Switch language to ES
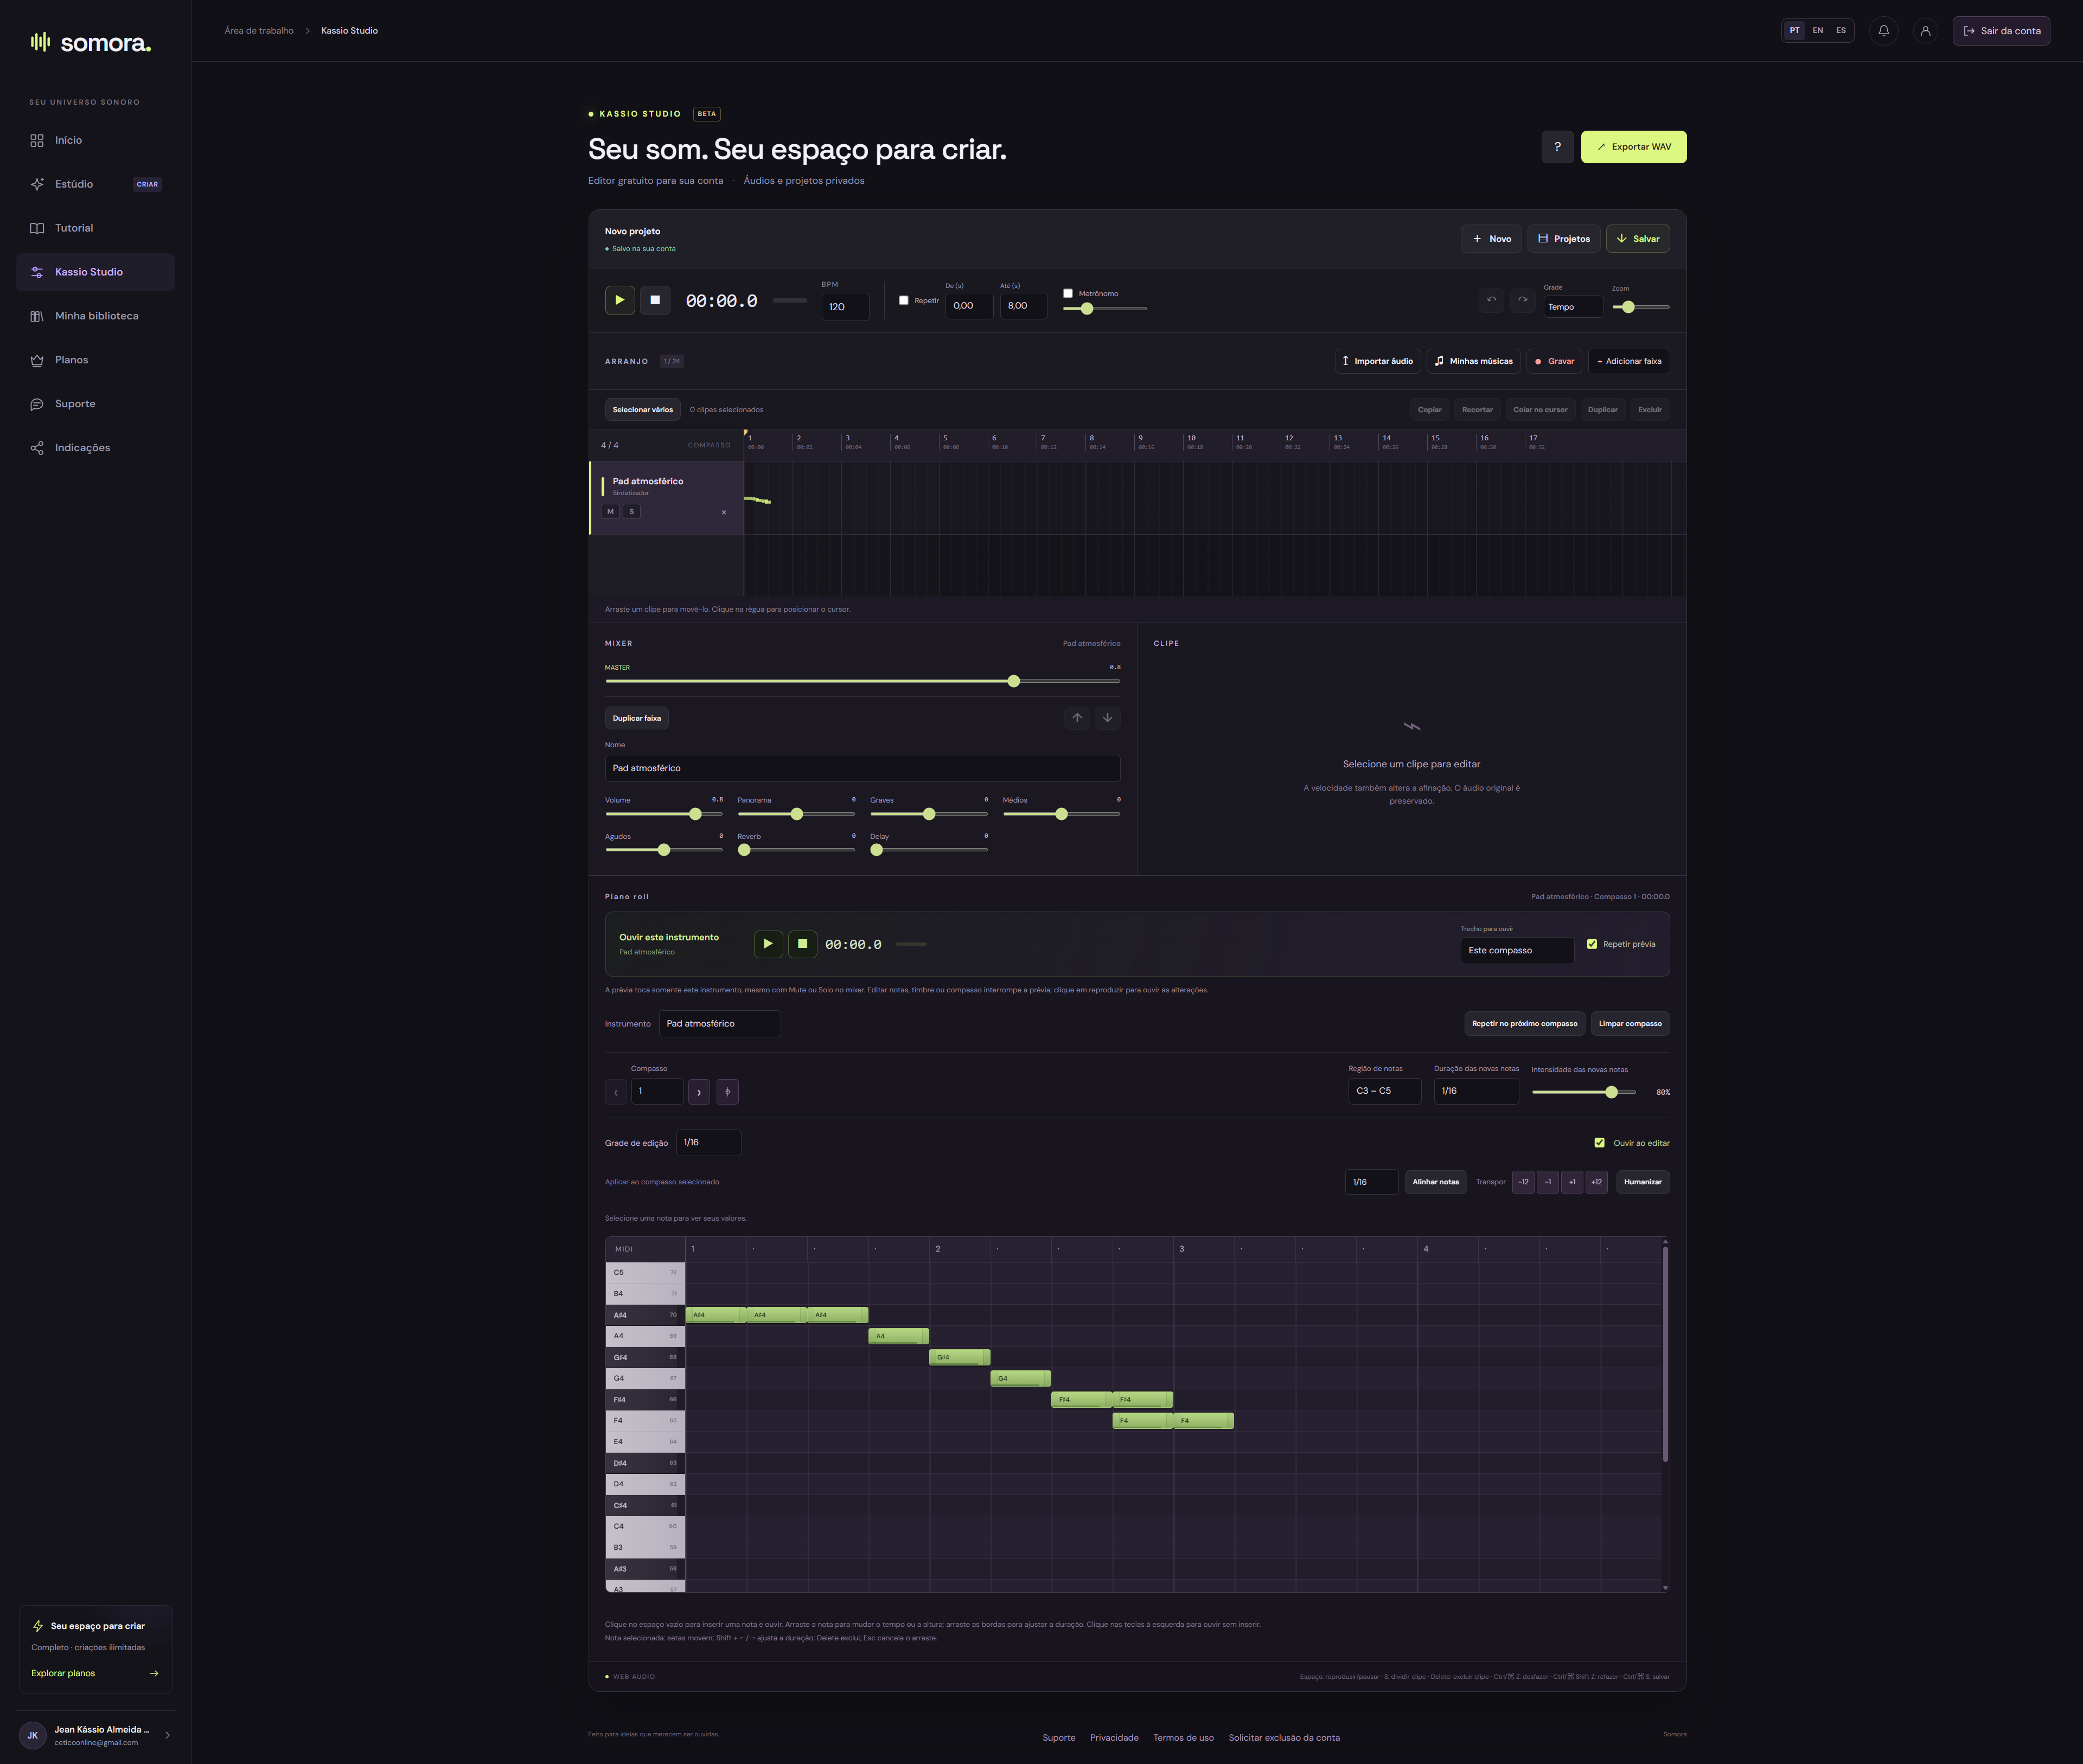 [x=1841, y=31]
